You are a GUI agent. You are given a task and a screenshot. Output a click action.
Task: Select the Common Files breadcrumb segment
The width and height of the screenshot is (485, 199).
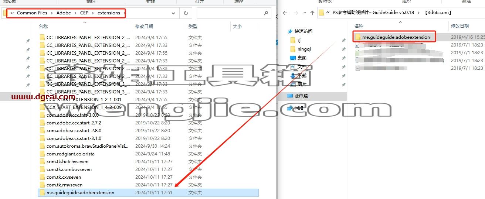click(x=32, y=13)
